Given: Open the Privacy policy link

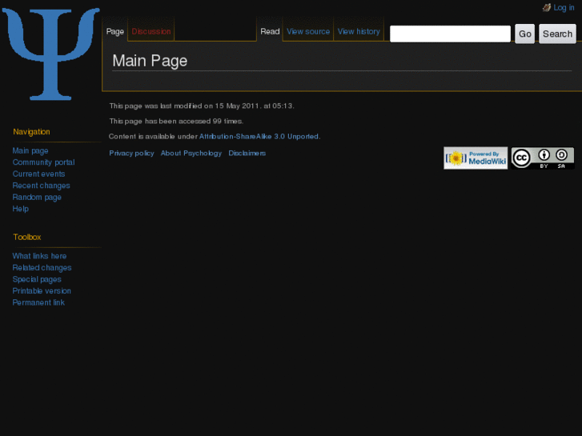Looking at the screenshot, I should (131, 154).
